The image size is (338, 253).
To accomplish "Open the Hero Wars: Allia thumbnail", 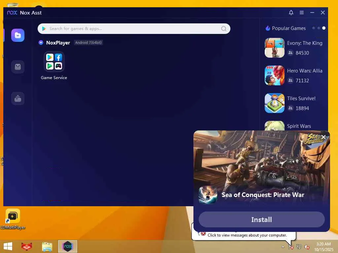I will coord(274,75).
